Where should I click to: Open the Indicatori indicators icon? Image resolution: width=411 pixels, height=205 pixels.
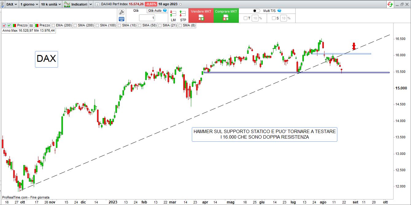67,4
